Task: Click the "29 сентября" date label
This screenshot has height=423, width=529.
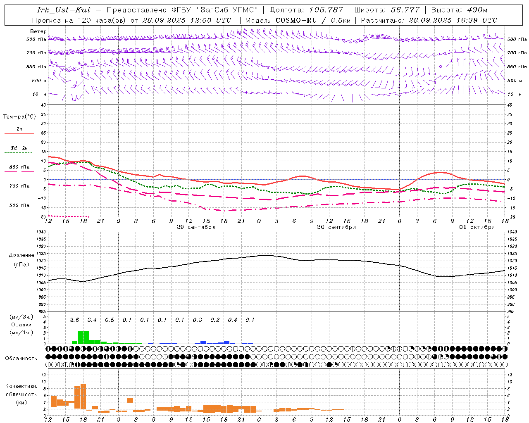Action: point(196,227)
